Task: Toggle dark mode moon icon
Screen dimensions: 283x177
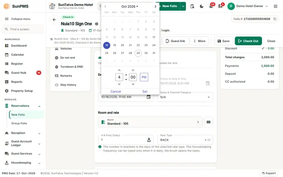Action: coord(202,6)
